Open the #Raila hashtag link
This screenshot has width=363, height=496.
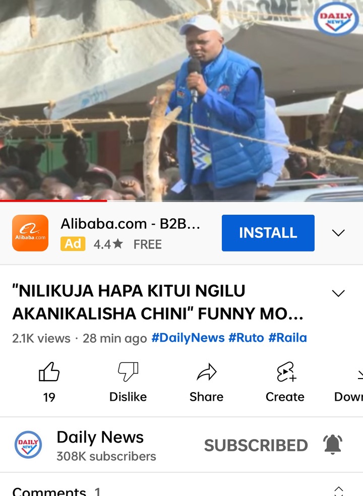288,338
